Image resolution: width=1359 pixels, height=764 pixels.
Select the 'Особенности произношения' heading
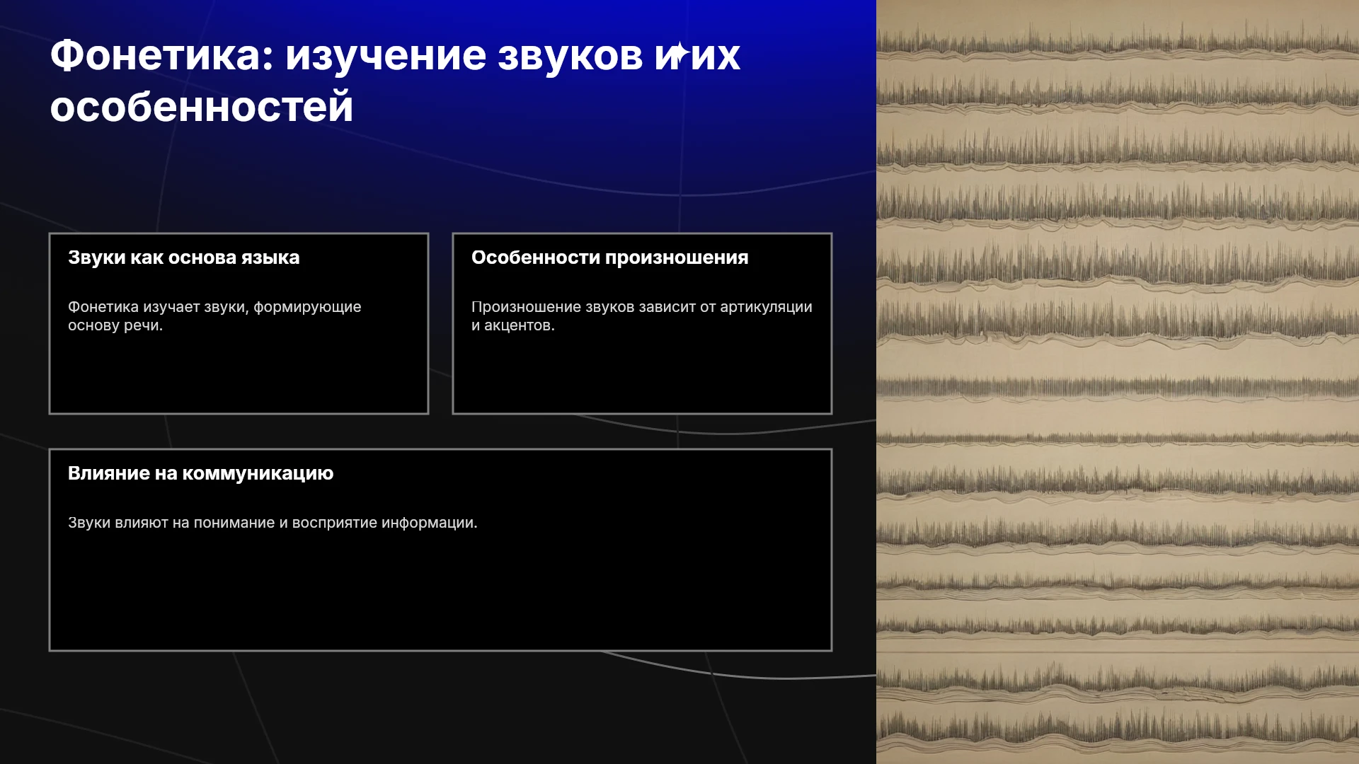[609, 257]
